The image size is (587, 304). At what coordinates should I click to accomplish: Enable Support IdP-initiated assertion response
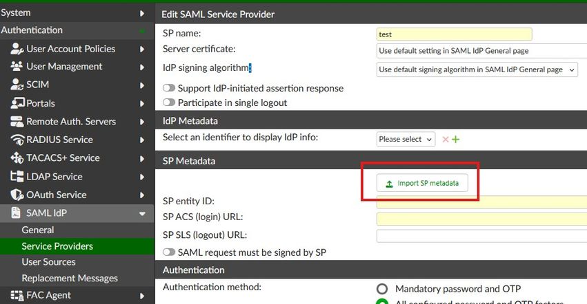point(168,89)
